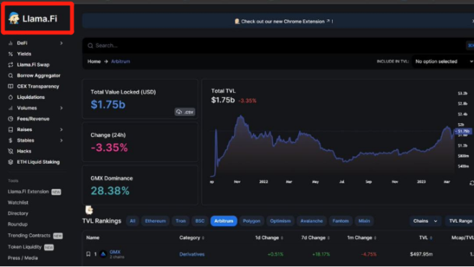The height and width of the screenshot is (267, 474).
Task: Expand the Stables sidebar submenu chevron
Action: coord(62,140)
